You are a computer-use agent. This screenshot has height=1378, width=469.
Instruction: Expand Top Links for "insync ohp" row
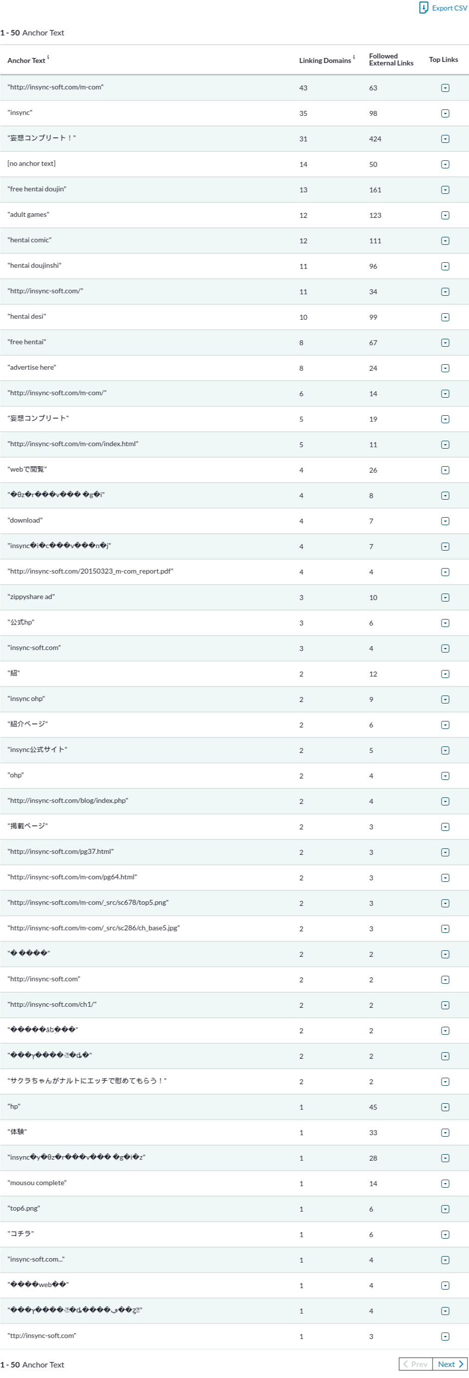coord(445,699)
